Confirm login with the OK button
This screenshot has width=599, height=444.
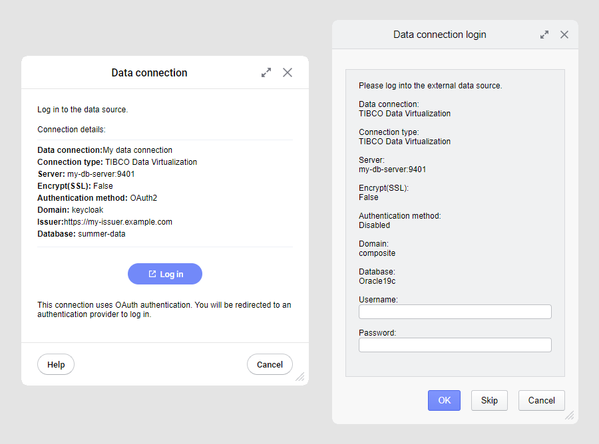tap(444, 400)
